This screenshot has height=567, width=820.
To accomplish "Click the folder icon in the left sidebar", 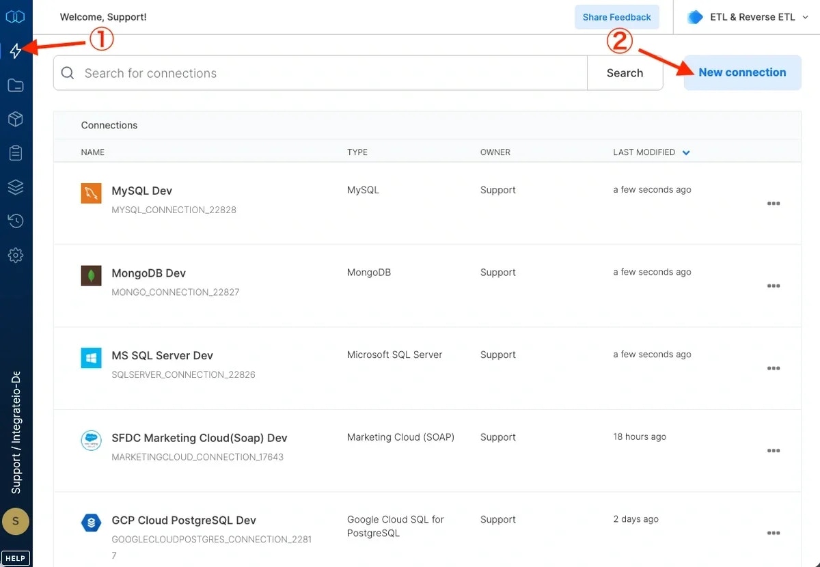I will pos(16,85).
